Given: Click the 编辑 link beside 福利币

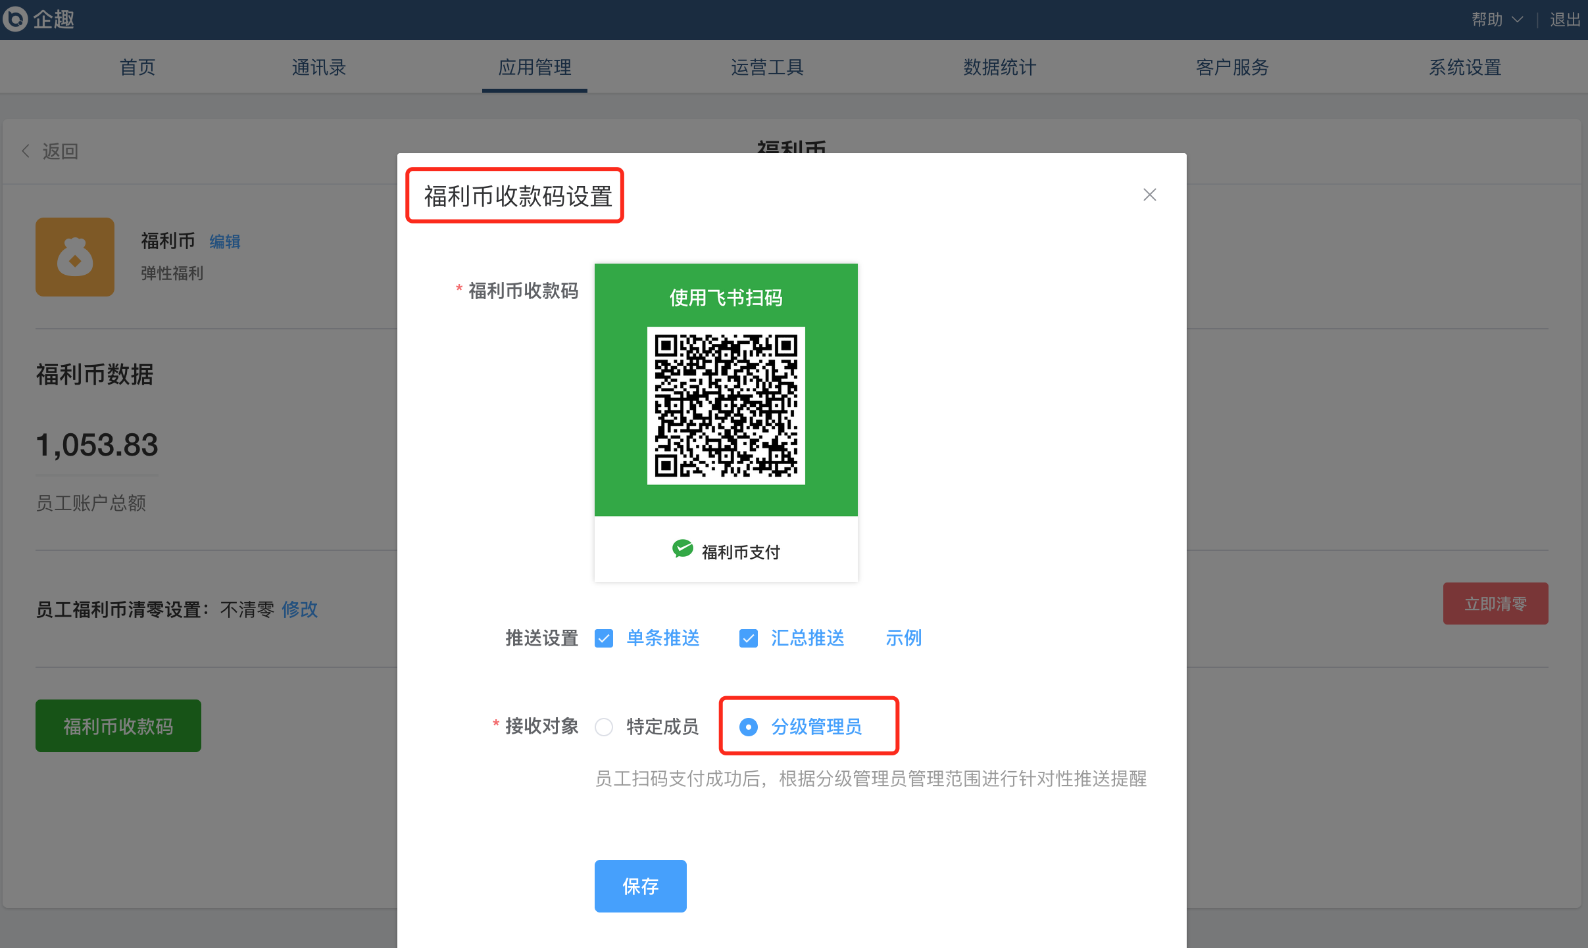Looking at the screenshot, I should click(224, 241).
